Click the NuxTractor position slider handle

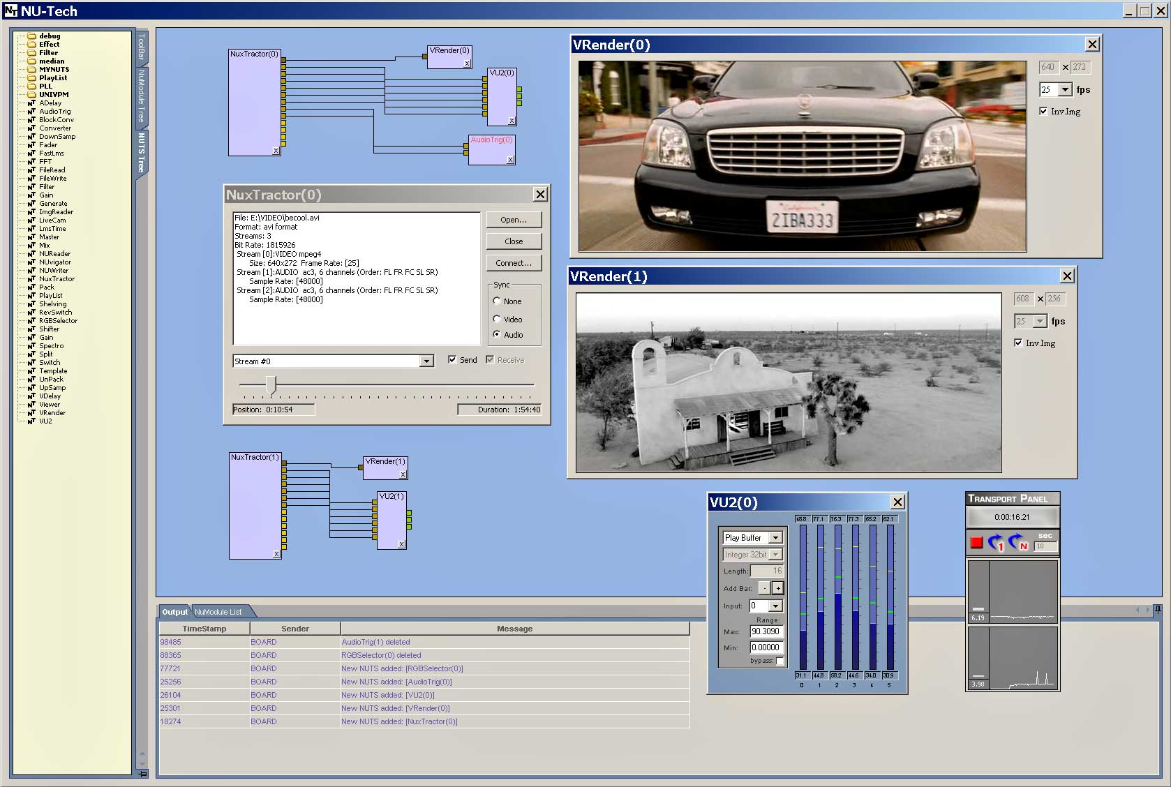click(x=271, y=384)
